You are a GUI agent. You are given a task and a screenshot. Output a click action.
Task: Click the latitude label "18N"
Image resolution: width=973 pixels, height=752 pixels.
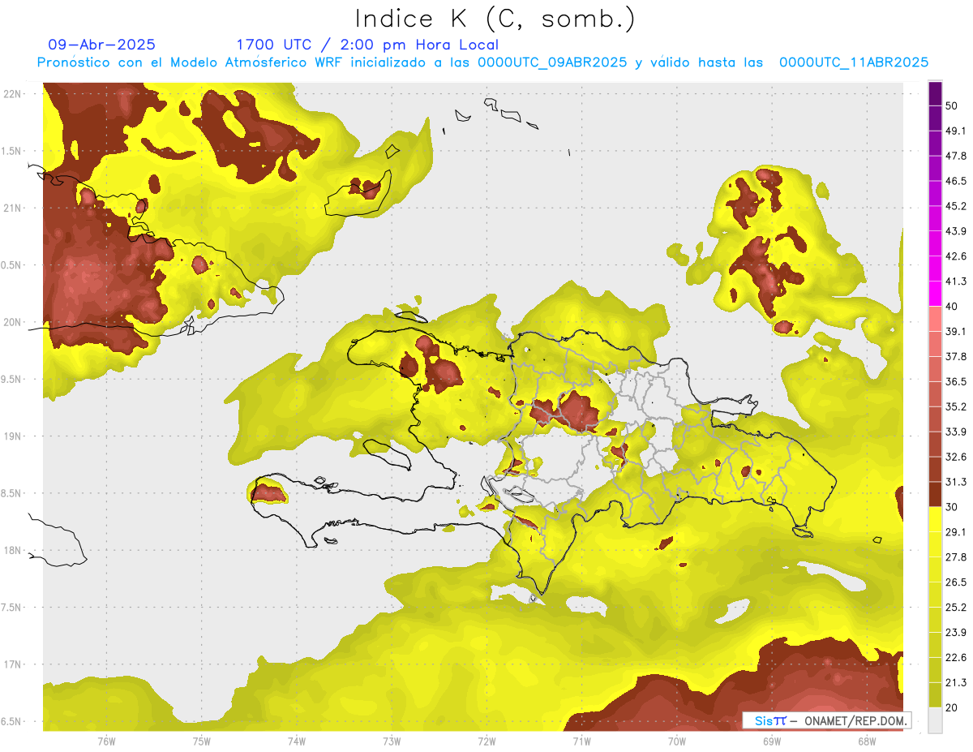(x=12, y=550)
